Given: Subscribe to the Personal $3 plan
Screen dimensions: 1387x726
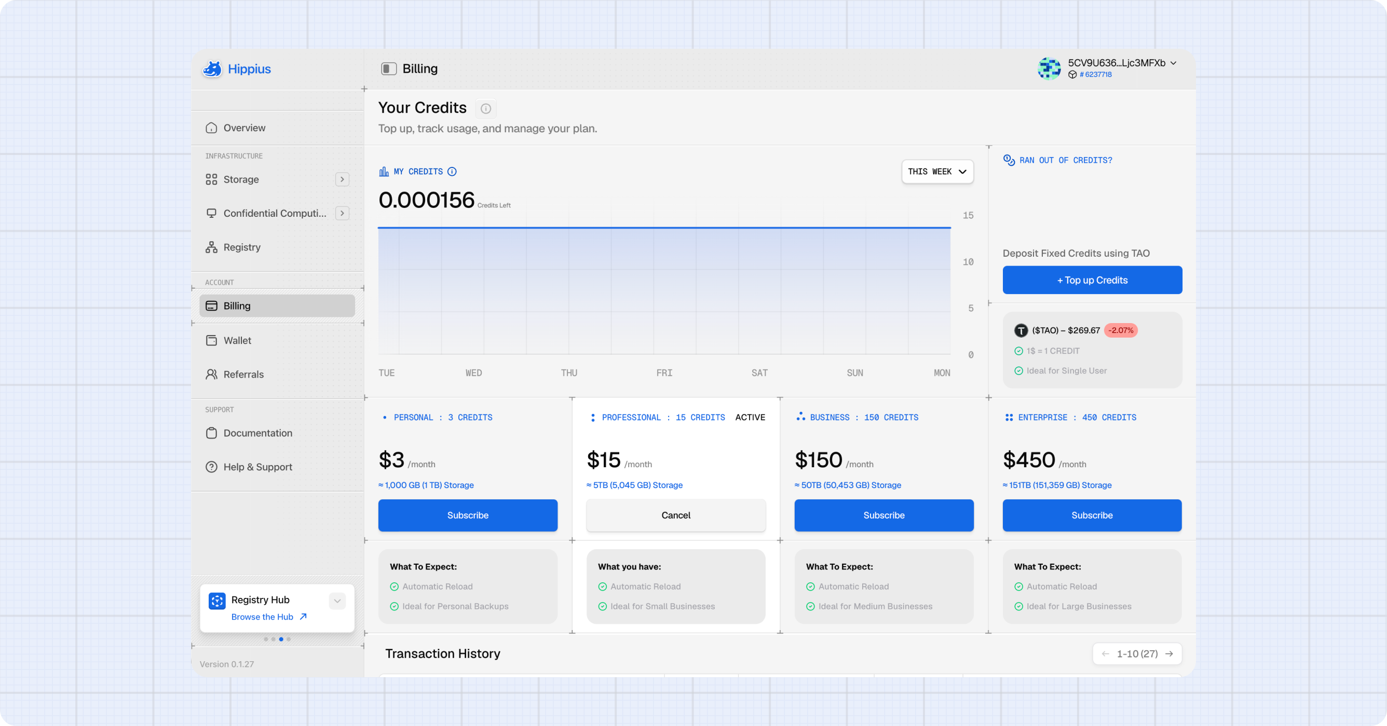Looking at the screenshot, I should click(x=468, y=515).
